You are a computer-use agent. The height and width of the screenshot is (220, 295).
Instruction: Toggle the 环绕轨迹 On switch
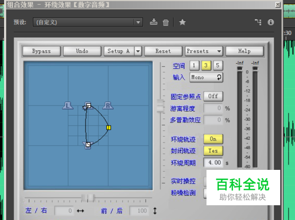213,139
